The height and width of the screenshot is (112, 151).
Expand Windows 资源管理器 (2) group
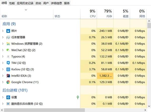[3, 44]
